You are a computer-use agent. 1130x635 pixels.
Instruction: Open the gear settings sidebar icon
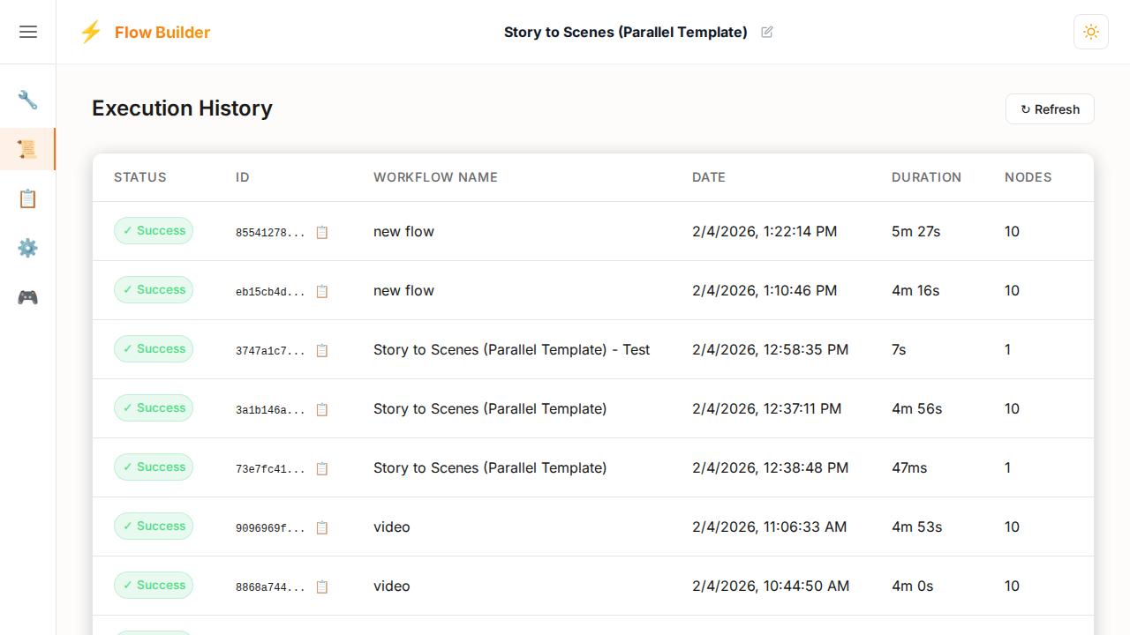pos(28,248)
